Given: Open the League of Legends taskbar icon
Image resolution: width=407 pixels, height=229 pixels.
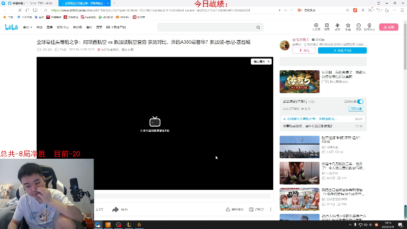Looking at the screenshot, I should tap(129, 224).
